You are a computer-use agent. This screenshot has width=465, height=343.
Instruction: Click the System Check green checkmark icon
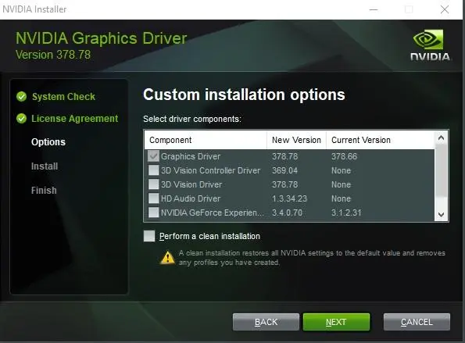[21, 96]
